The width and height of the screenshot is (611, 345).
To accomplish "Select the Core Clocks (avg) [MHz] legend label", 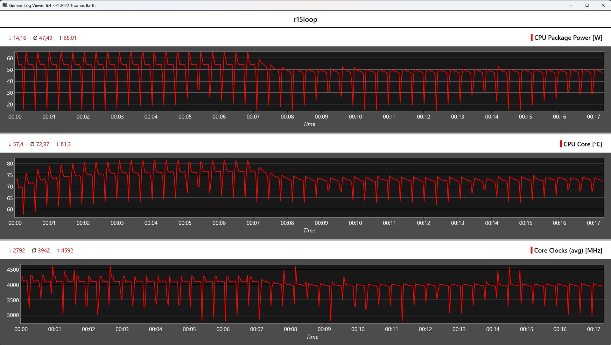I will pyautogui.click(x=568, y=250).
